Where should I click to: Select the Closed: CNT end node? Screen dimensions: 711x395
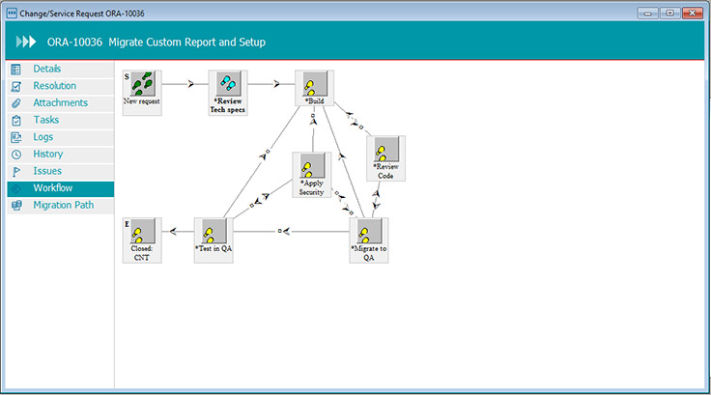142,240
